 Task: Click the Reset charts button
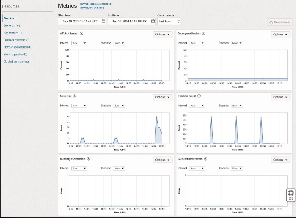(279, 22)
